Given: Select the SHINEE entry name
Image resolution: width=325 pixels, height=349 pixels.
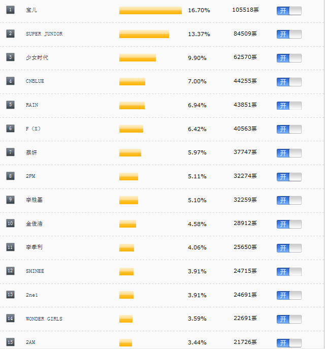Looking at the screenshot, I should 35,271.
